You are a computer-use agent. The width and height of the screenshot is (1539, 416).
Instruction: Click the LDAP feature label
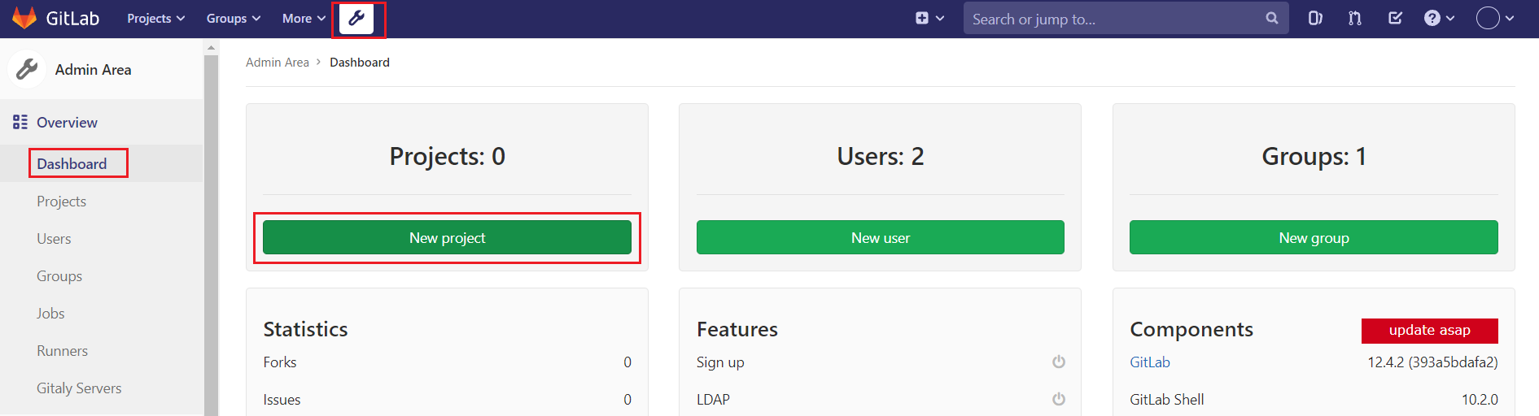[713, 399]
